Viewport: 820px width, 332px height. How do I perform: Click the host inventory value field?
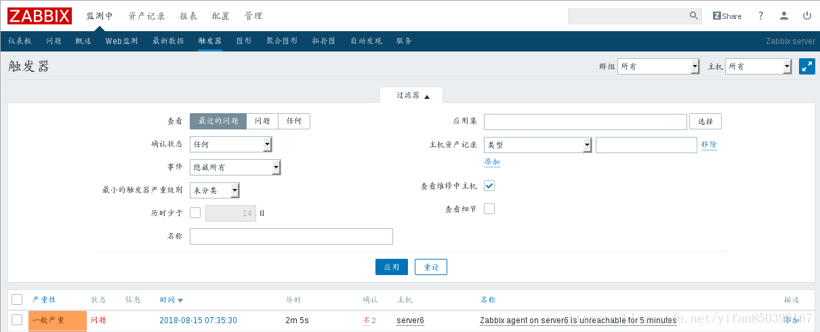(647, 145)
